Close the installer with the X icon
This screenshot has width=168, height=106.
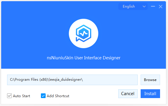[x=161, y=7]
